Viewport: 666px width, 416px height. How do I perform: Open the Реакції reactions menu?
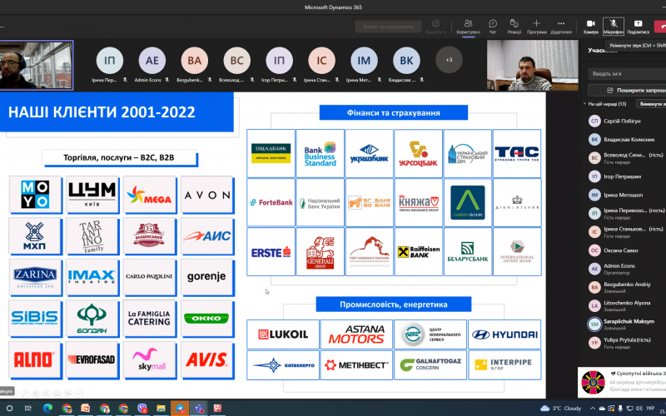tap(514, 27)
